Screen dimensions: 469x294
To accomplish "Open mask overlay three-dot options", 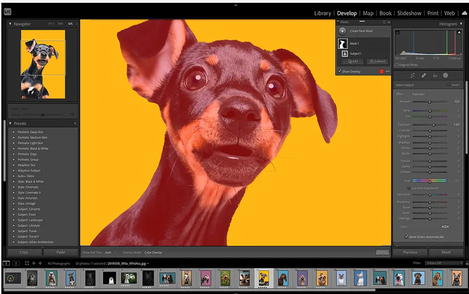I will (x=388, y=71).
